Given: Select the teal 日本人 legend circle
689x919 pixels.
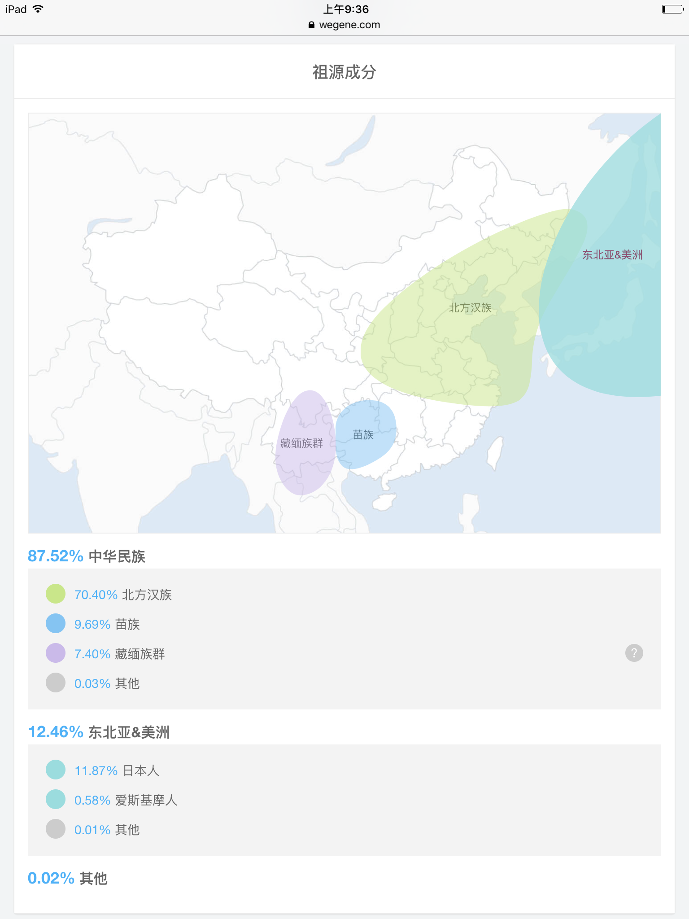Looking at the screenshot, I should pyautogui.click(x=56, y=770).
